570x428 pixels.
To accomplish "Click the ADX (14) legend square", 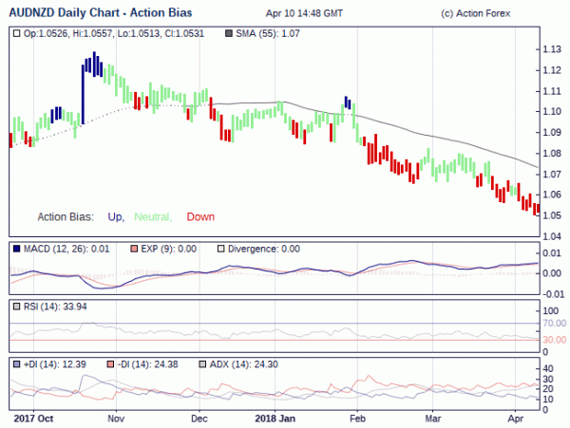I will (x=202, y=364).
